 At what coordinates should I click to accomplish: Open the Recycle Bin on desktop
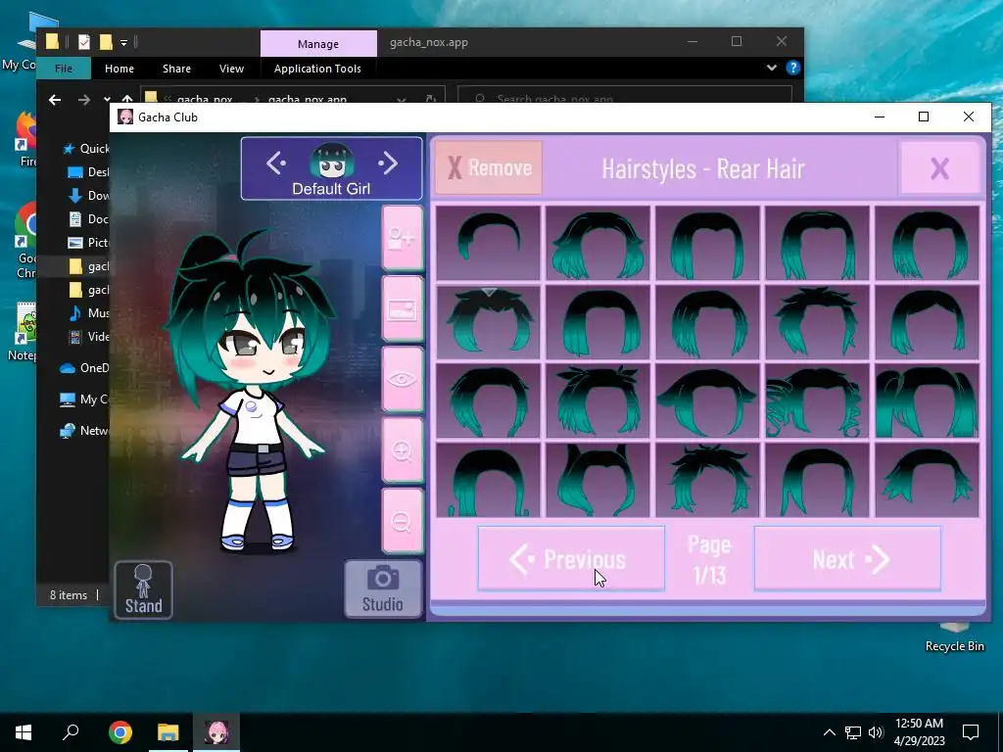pos(954,636)
